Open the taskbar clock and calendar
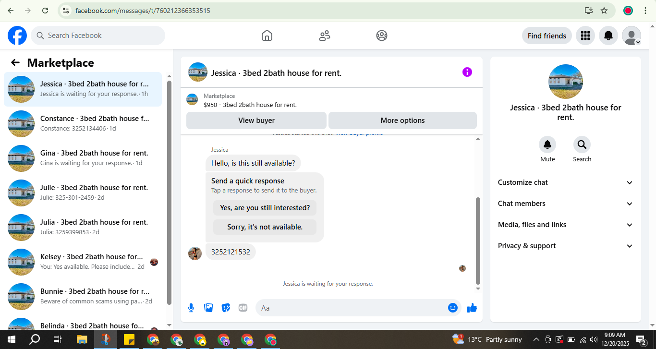This screenshot has height=349, width=656. pos(615,340)
